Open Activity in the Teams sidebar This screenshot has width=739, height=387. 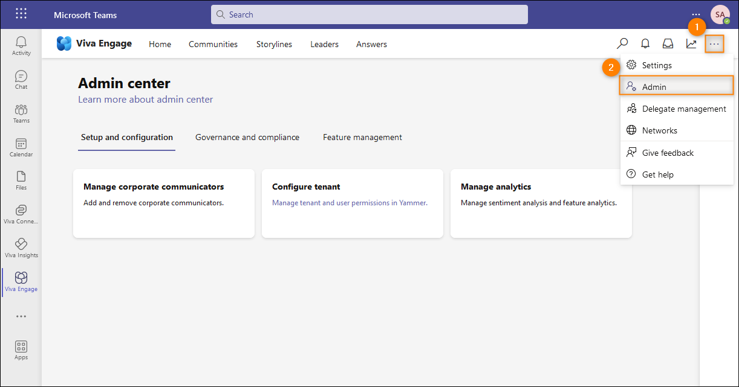21,45
